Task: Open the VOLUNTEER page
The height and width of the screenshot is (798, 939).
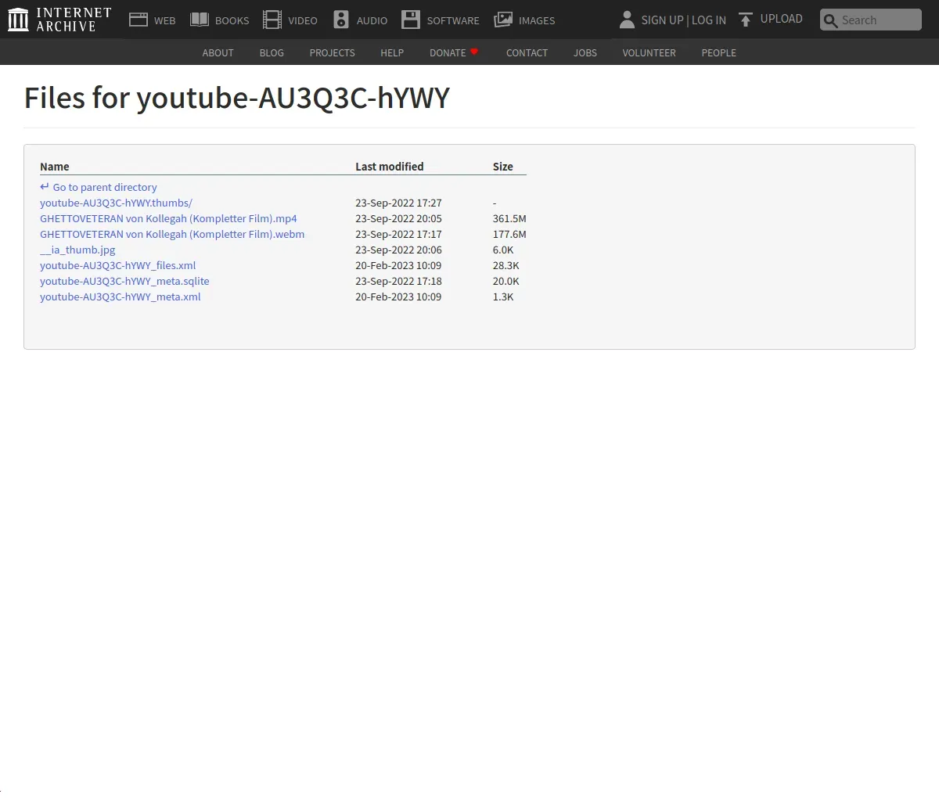Action: click(x=649, y=53)
